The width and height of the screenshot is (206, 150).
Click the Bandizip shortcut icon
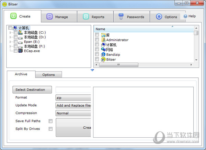pos(103,54)
